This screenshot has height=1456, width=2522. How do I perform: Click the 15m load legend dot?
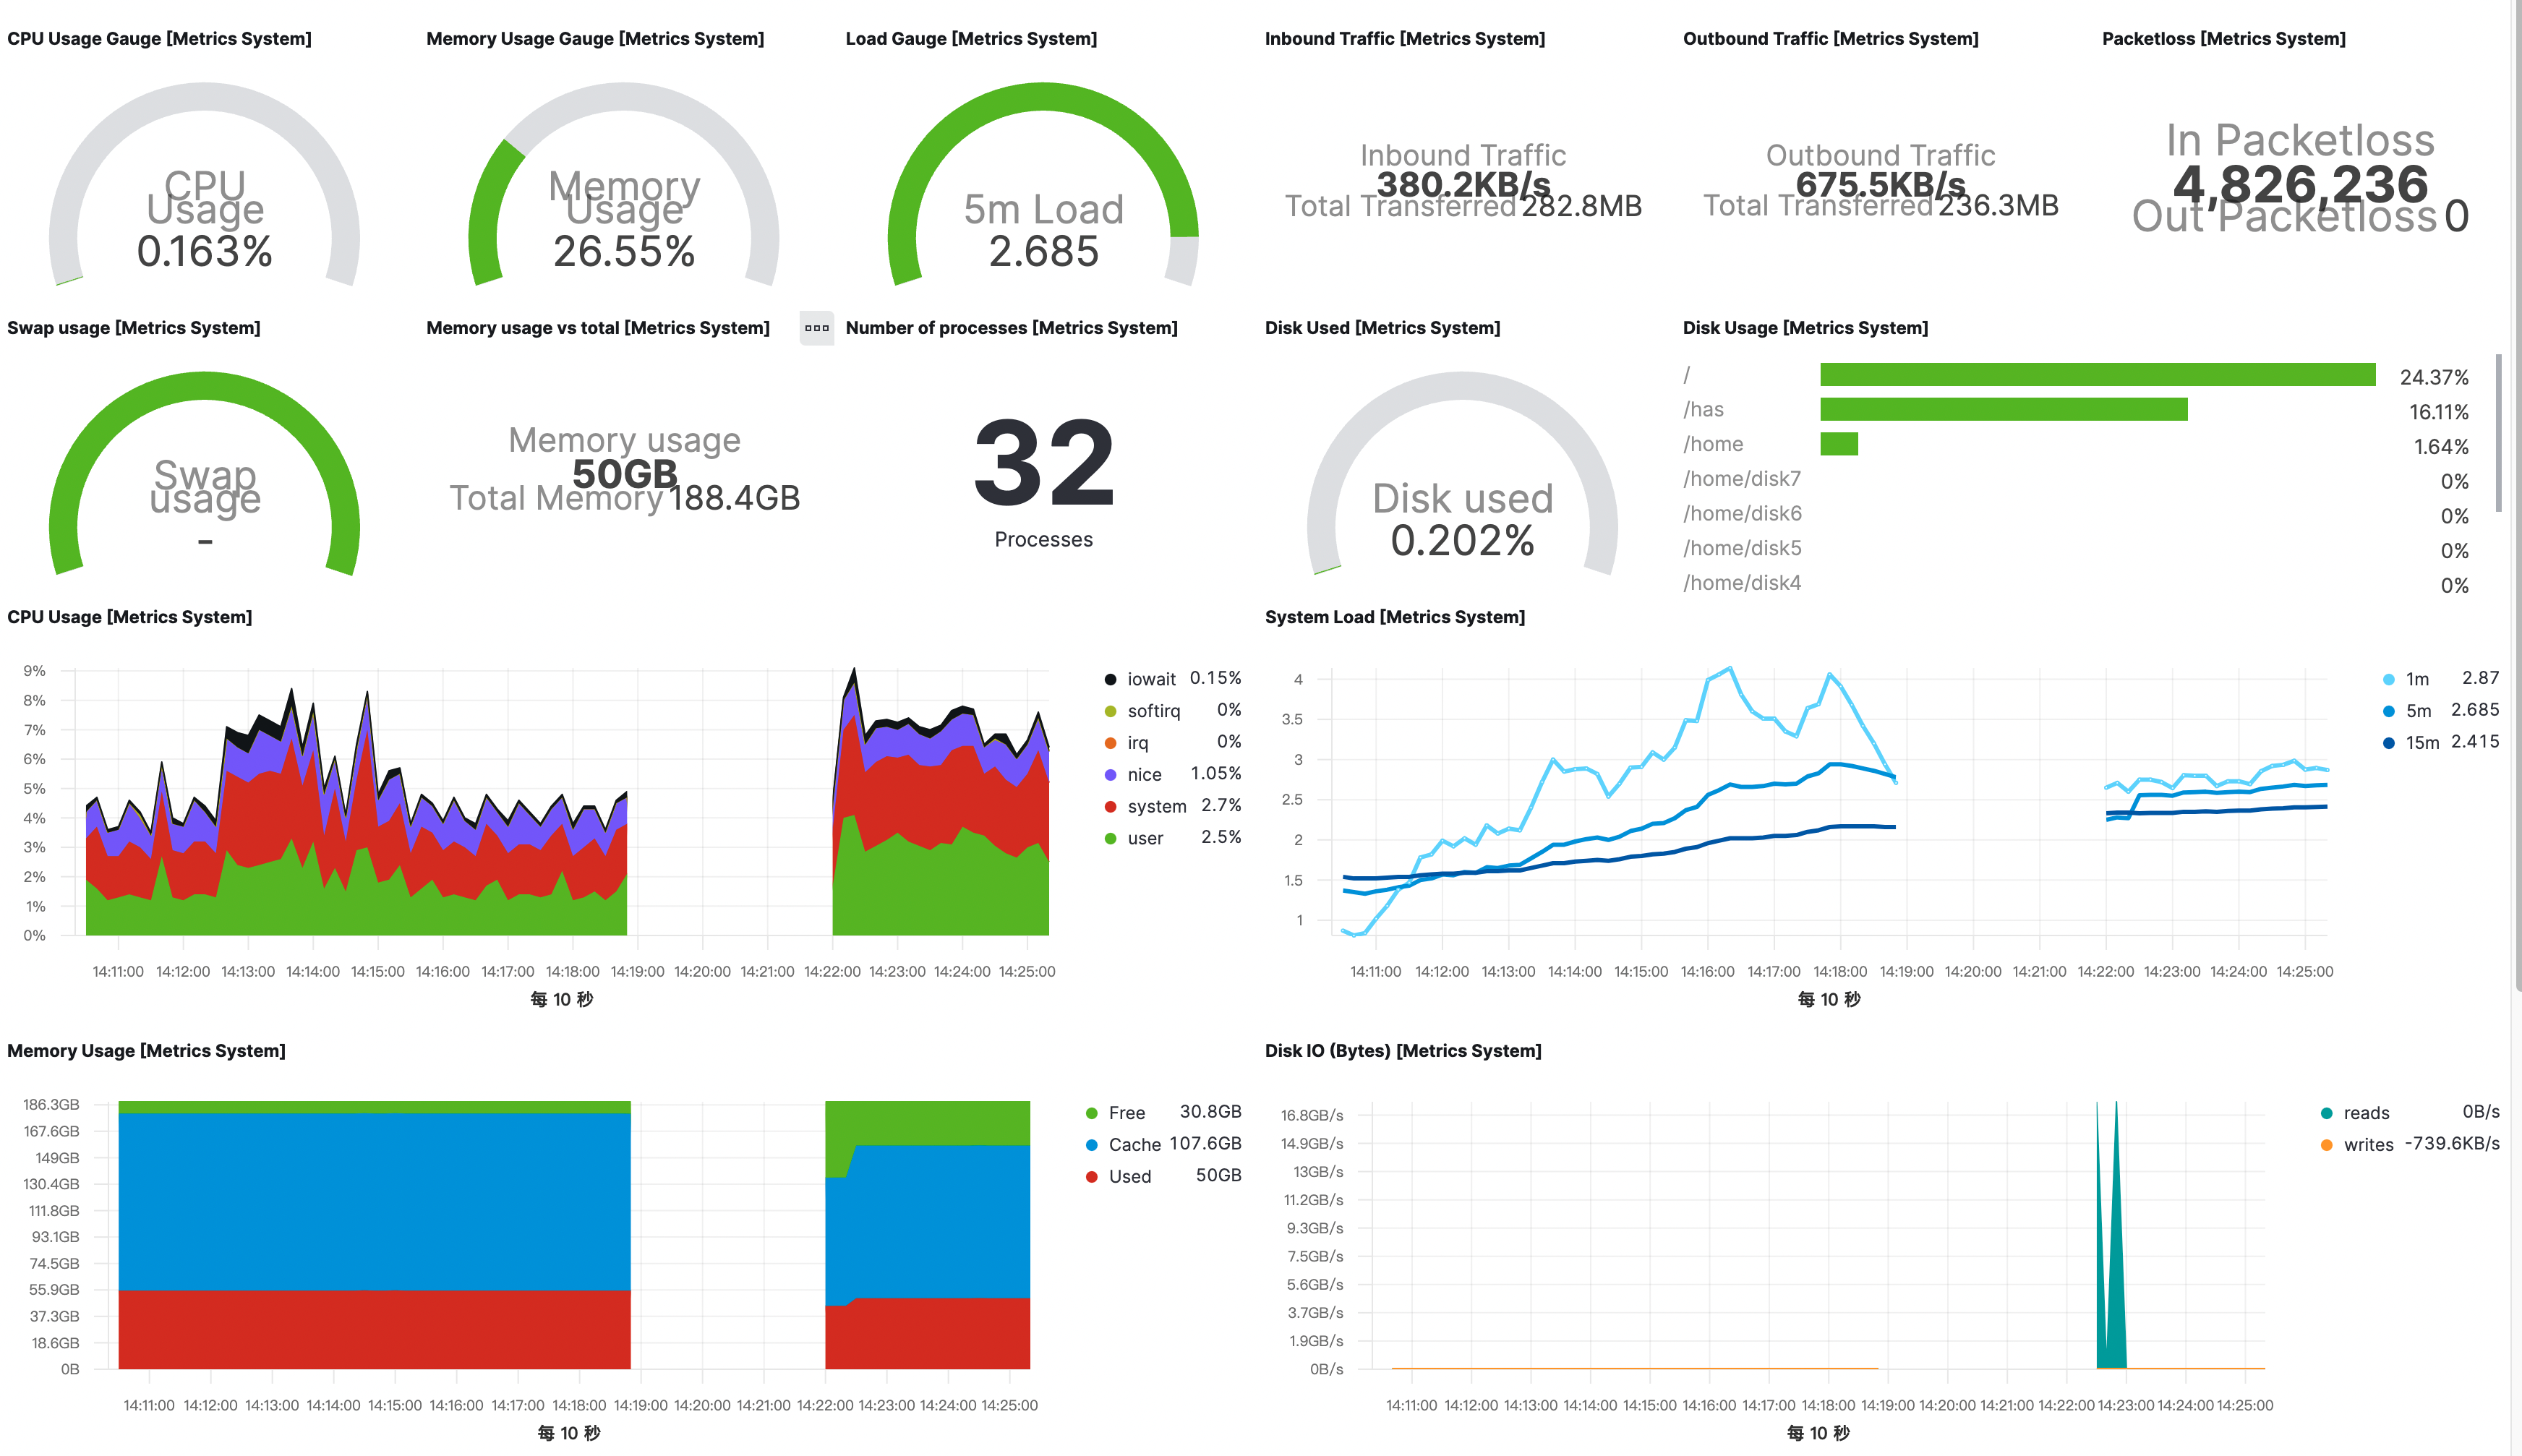[x=2388, y=743]
